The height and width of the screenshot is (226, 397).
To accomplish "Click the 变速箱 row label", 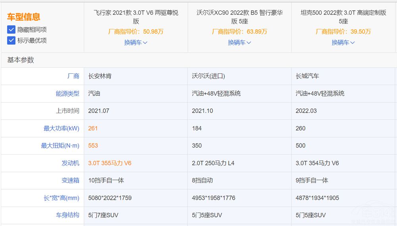I will (x=70, y=180).
